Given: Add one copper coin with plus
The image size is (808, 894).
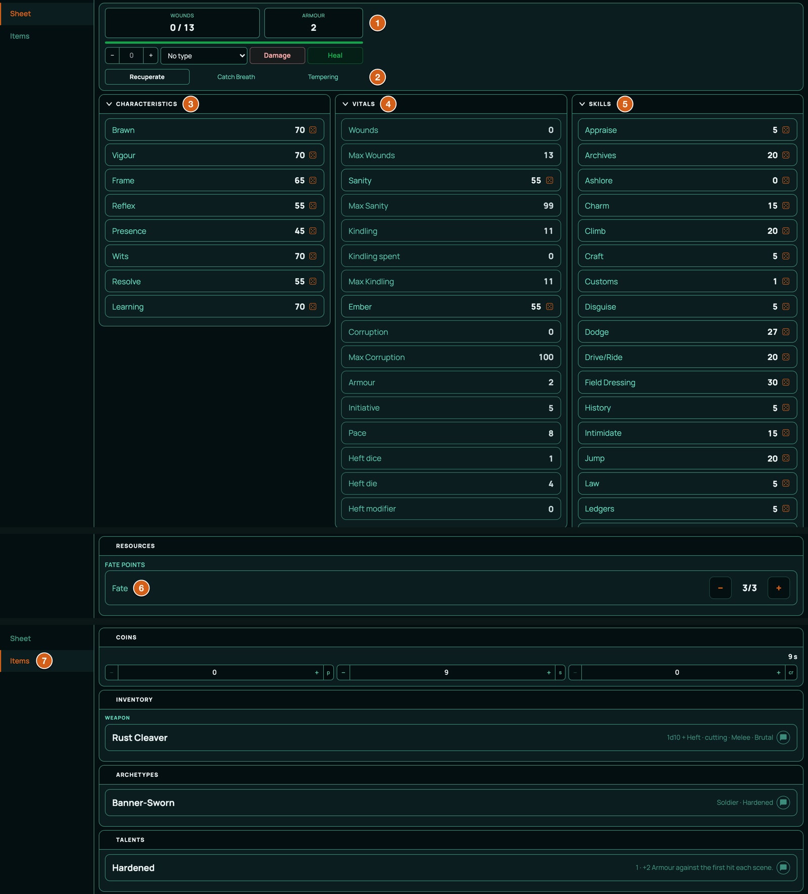Looking at the screenshot, I should click(x=779, y=672).
